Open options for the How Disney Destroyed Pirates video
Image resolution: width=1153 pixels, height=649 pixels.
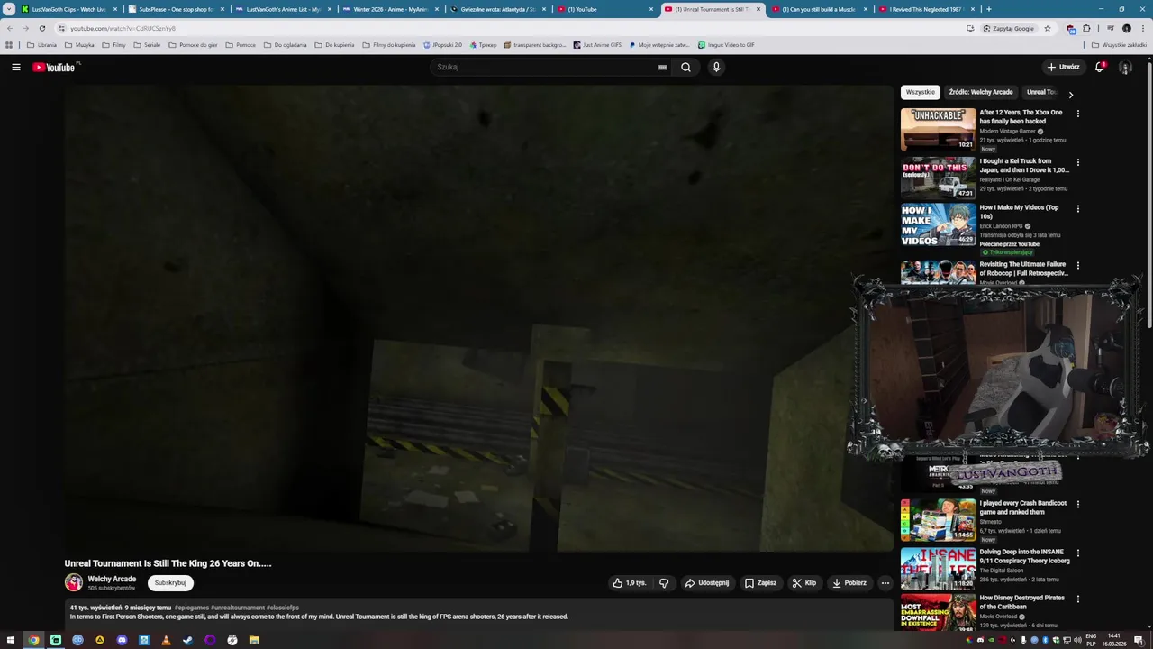tap(1077, 599)
